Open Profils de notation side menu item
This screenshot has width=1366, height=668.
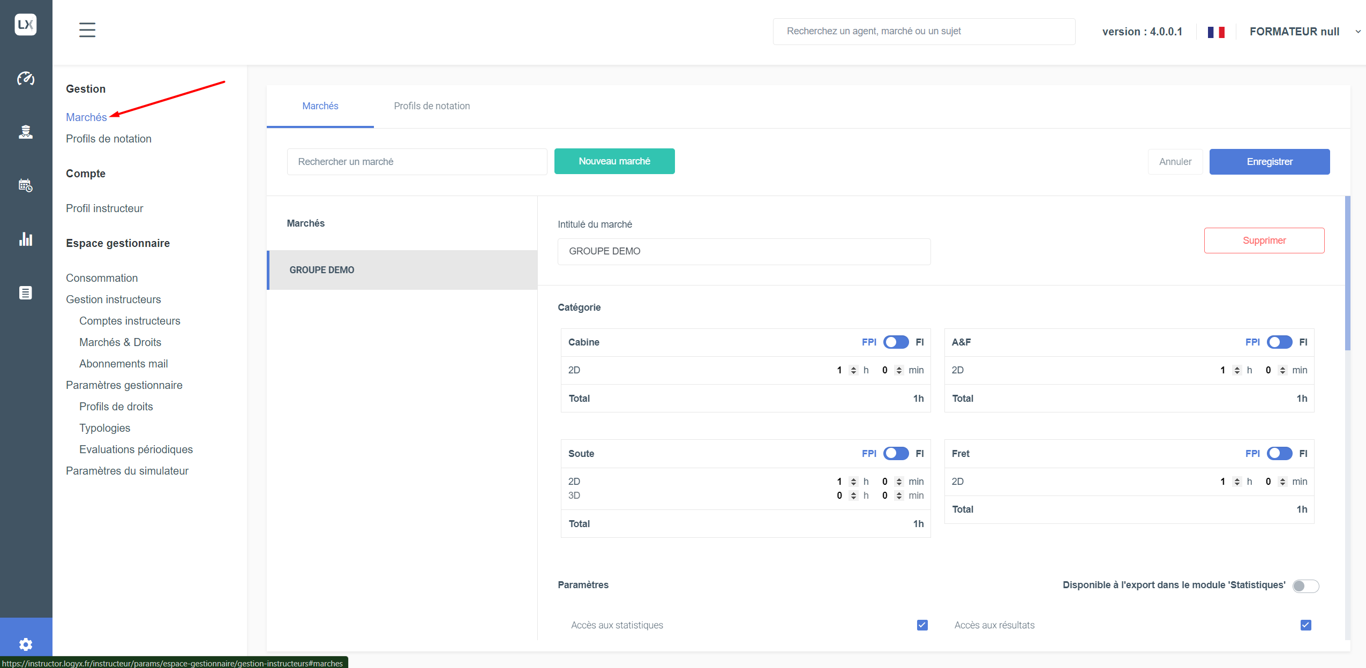109,139
